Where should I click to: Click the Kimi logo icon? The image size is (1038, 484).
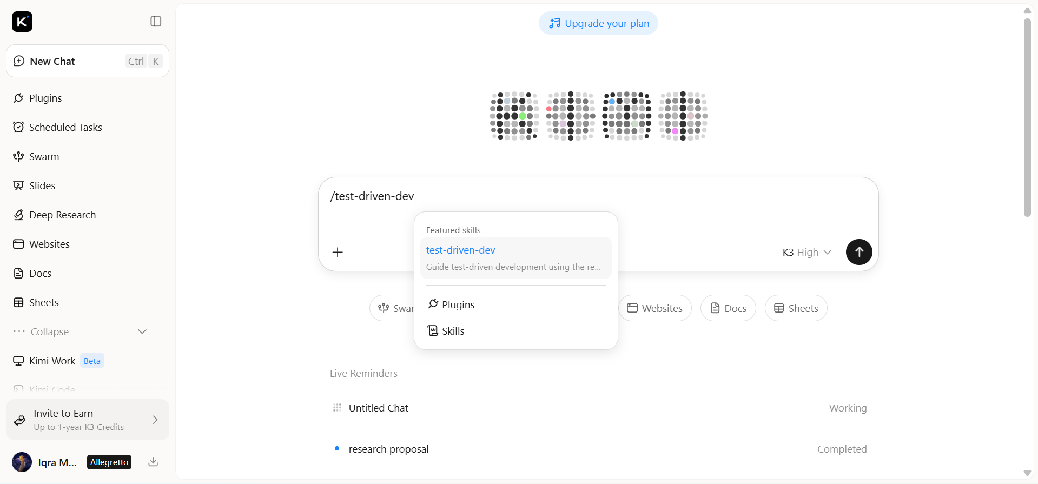(x=22, y=22)
